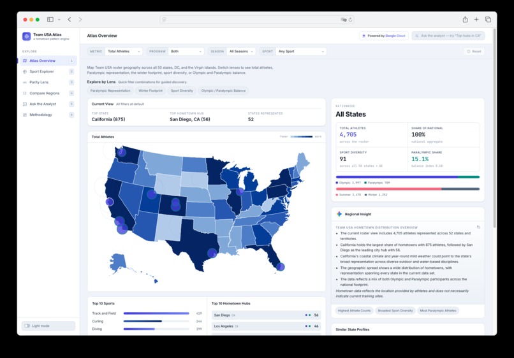Open Atlas Overview in the sidebar
Image resolution: width=514 pixels, height=358 pixels.
pyautogui.click(x=48, y=61)
